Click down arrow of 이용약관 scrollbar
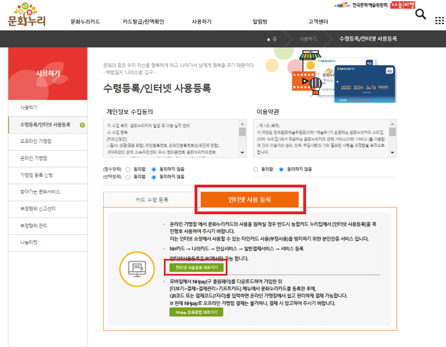Image resolution: width=446 pixels, height=347 pixels. coord(392,152)
